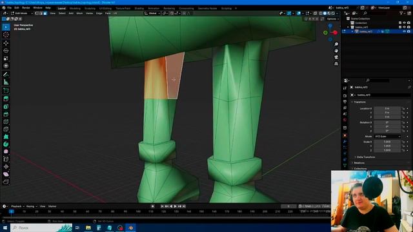Select the Edge Slide tool
Viewport: 413px width, 232px height.
6,159
